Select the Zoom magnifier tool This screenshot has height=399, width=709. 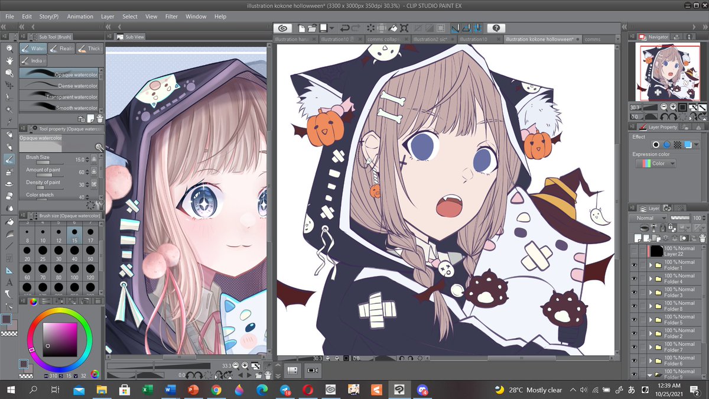point(9,49)
